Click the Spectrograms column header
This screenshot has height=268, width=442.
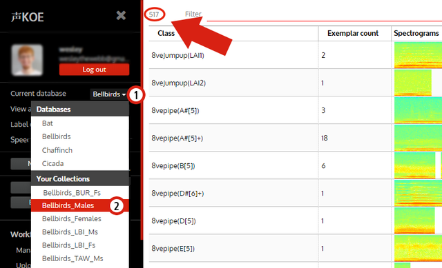coord(416,34)
